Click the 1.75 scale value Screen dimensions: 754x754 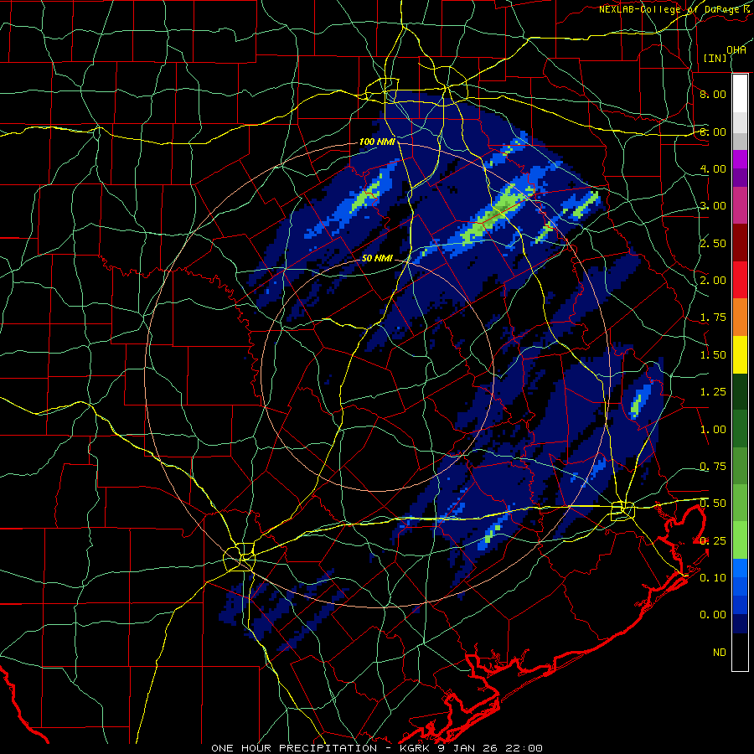(713, 318)
